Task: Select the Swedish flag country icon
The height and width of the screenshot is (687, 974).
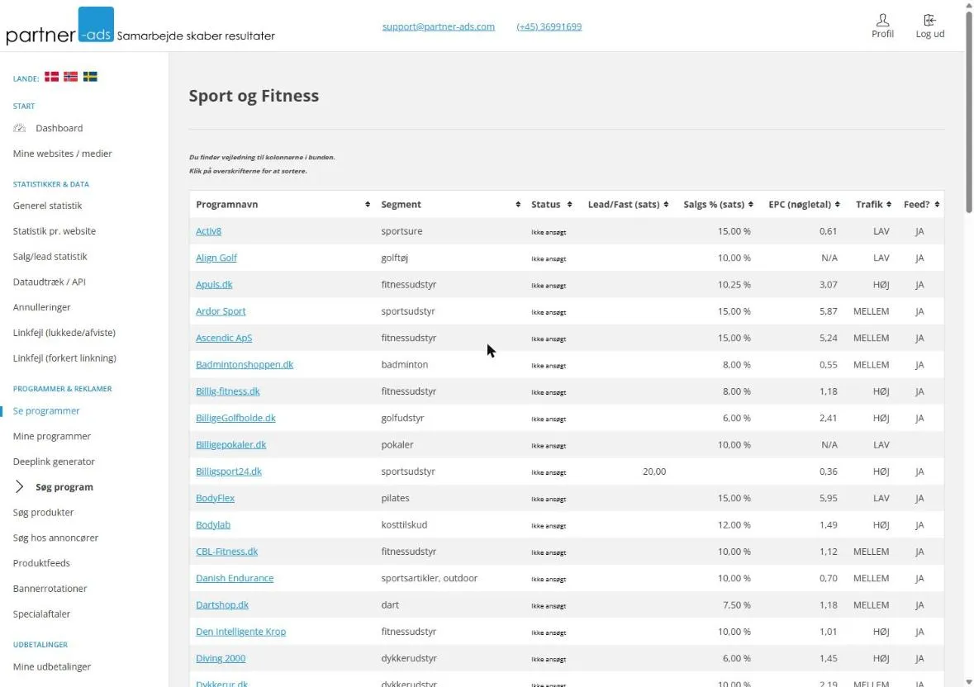Action: click(x=90, y=77)
